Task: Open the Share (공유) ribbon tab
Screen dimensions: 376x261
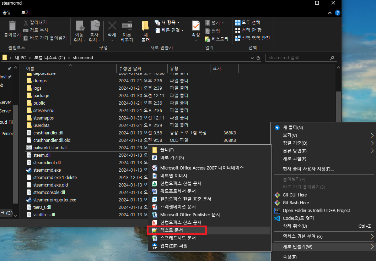Action: click(x=7, y=12)
